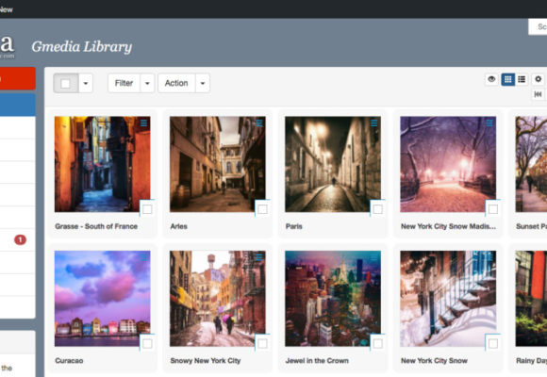Click the Action button
The width and height of the screenshot is (547, 377).
pyautogui.click(x=176, y=83)
